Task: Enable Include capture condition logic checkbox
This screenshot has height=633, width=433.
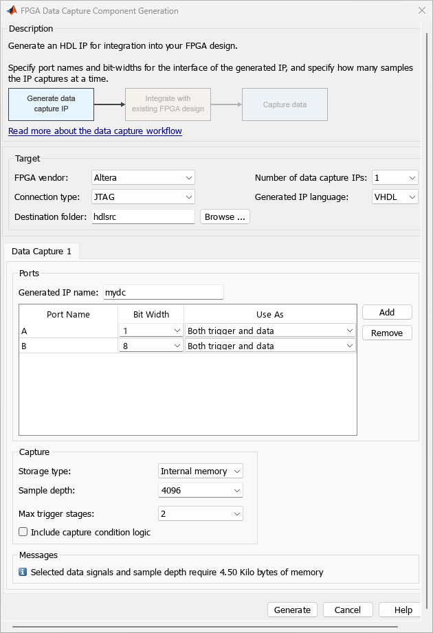Action: (x=23, y=532)
